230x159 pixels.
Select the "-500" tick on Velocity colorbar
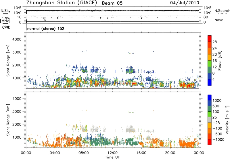[x=217, y=134]
